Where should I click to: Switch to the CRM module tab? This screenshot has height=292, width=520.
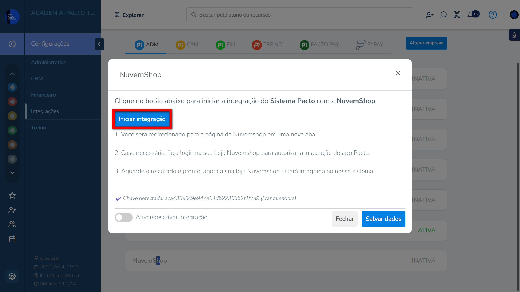(187, 44)
